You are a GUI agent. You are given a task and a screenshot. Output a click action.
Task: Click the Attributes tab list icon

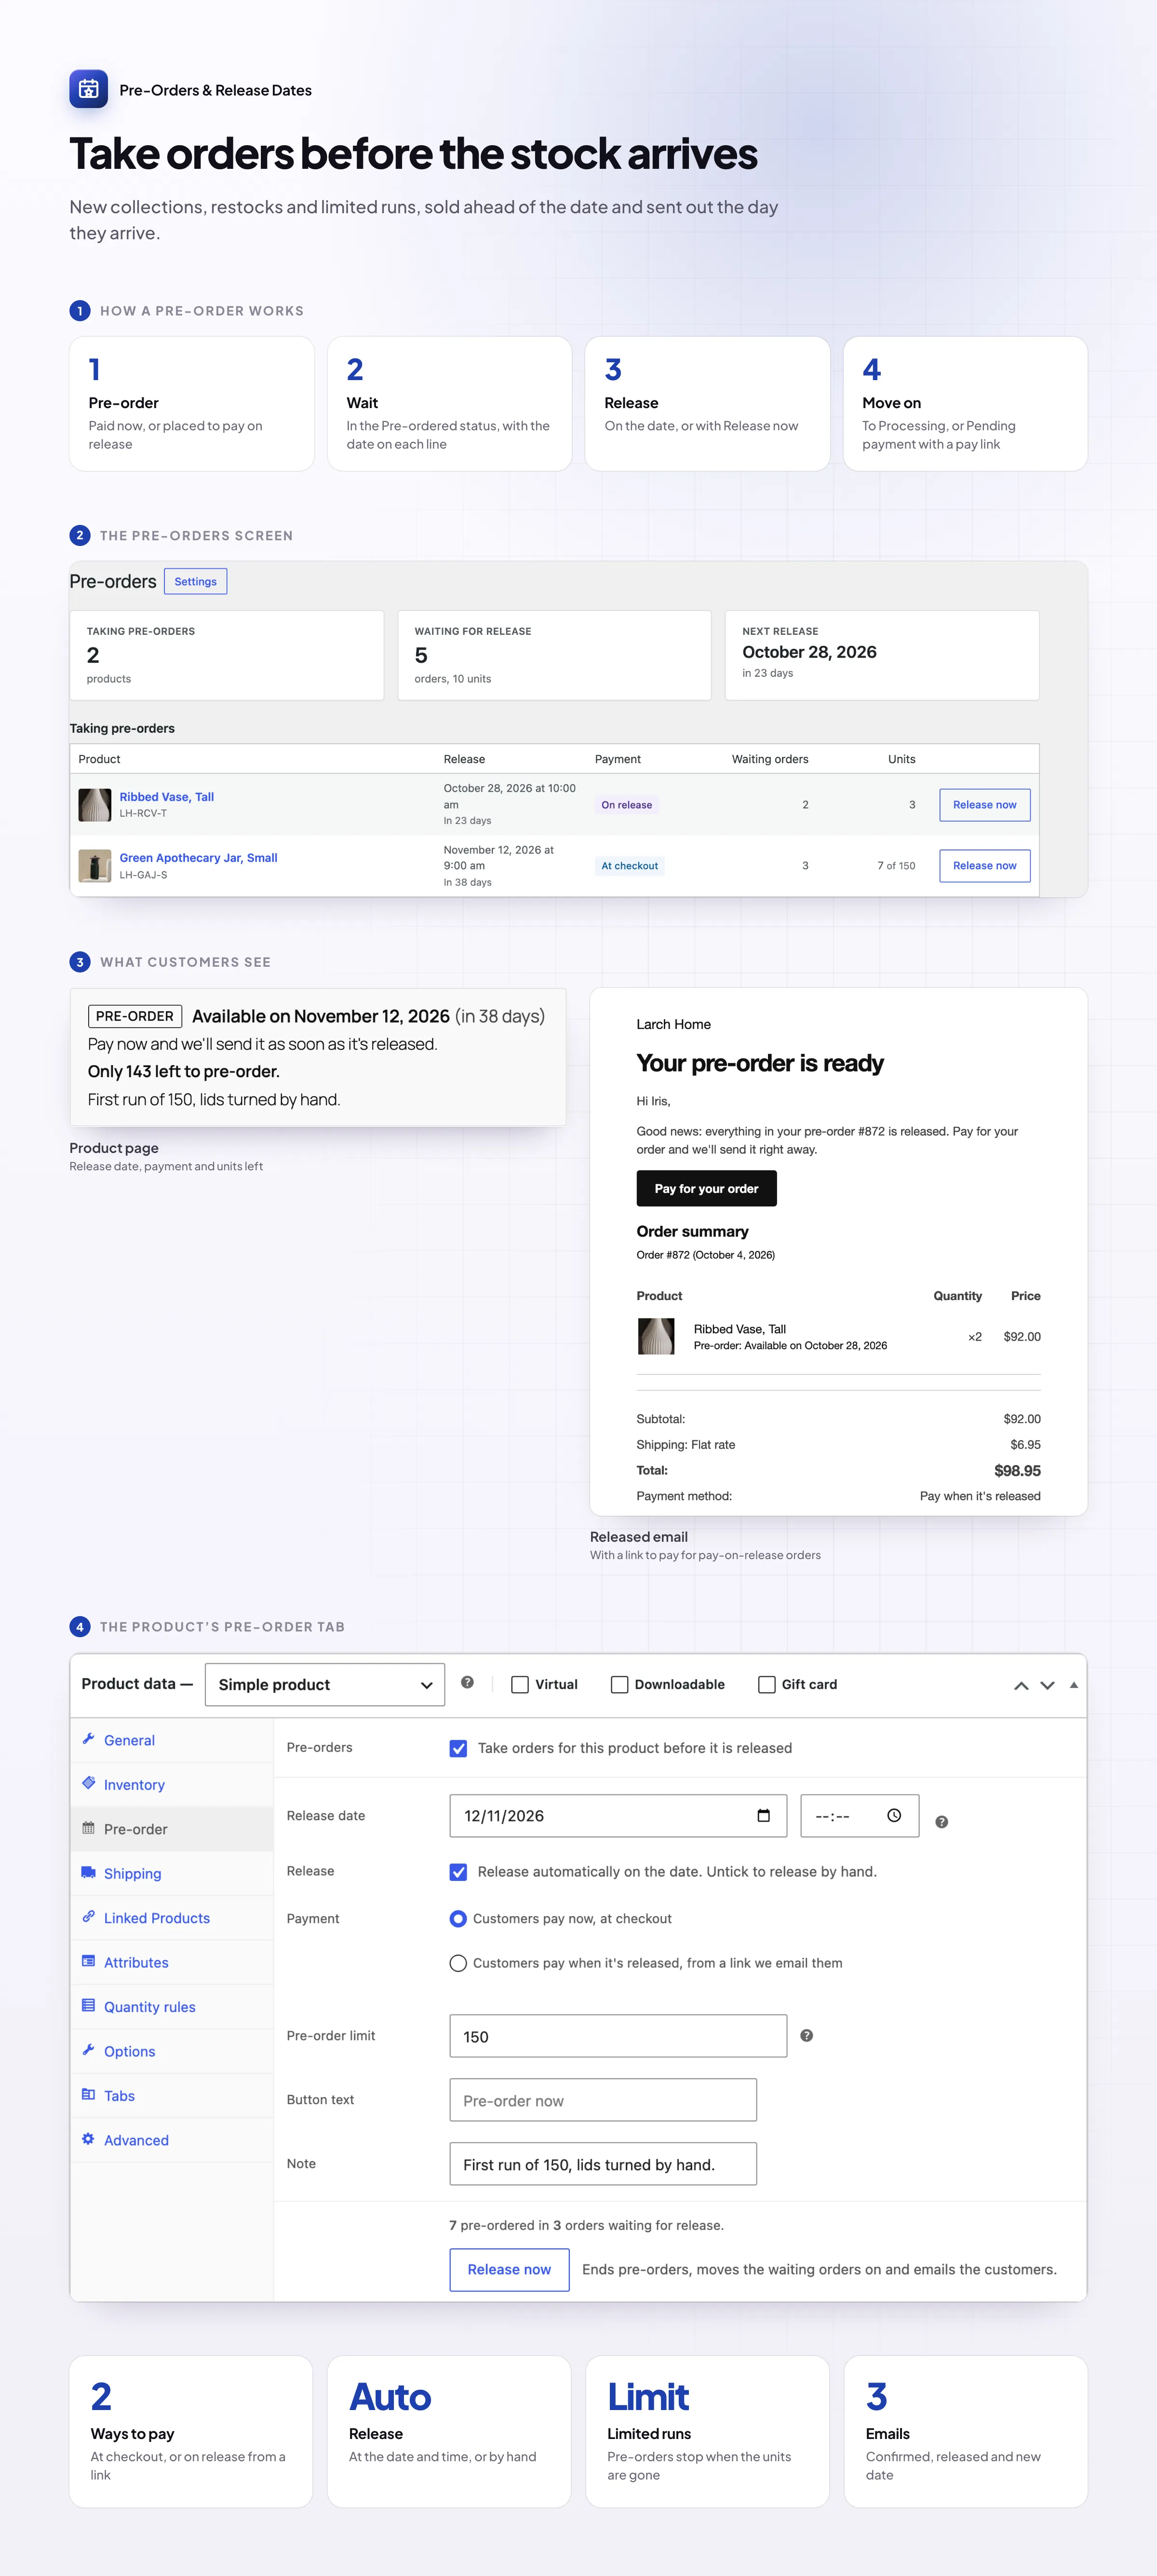pos(88,1961)
